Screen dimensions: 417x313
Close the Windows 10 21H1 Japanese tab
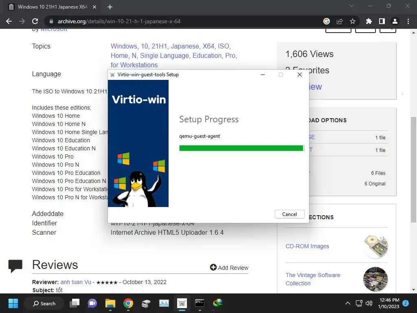pyautogui.click(x=94, y=7)
